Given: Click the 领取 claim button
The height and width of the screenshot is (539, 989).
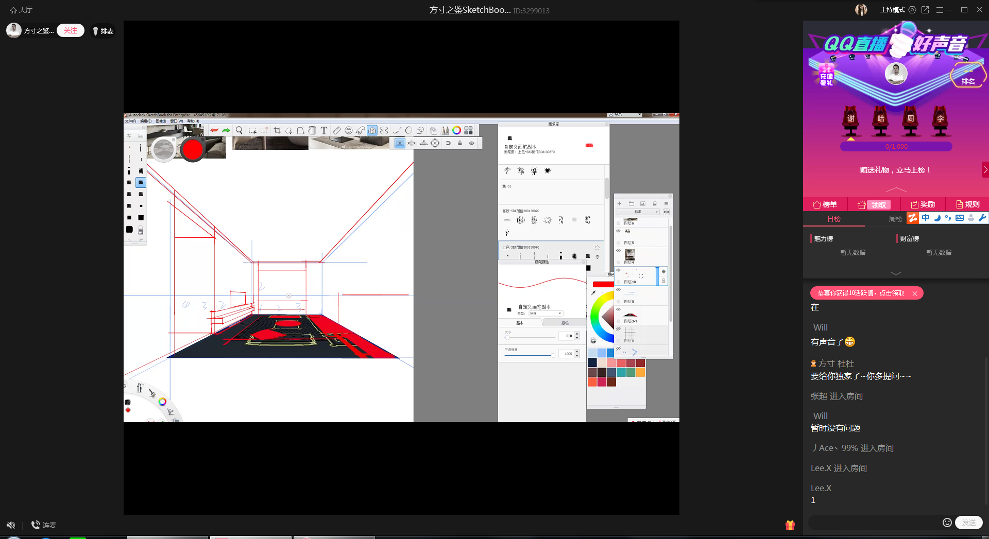Looking at the screenshot, I should click(878, 204).
